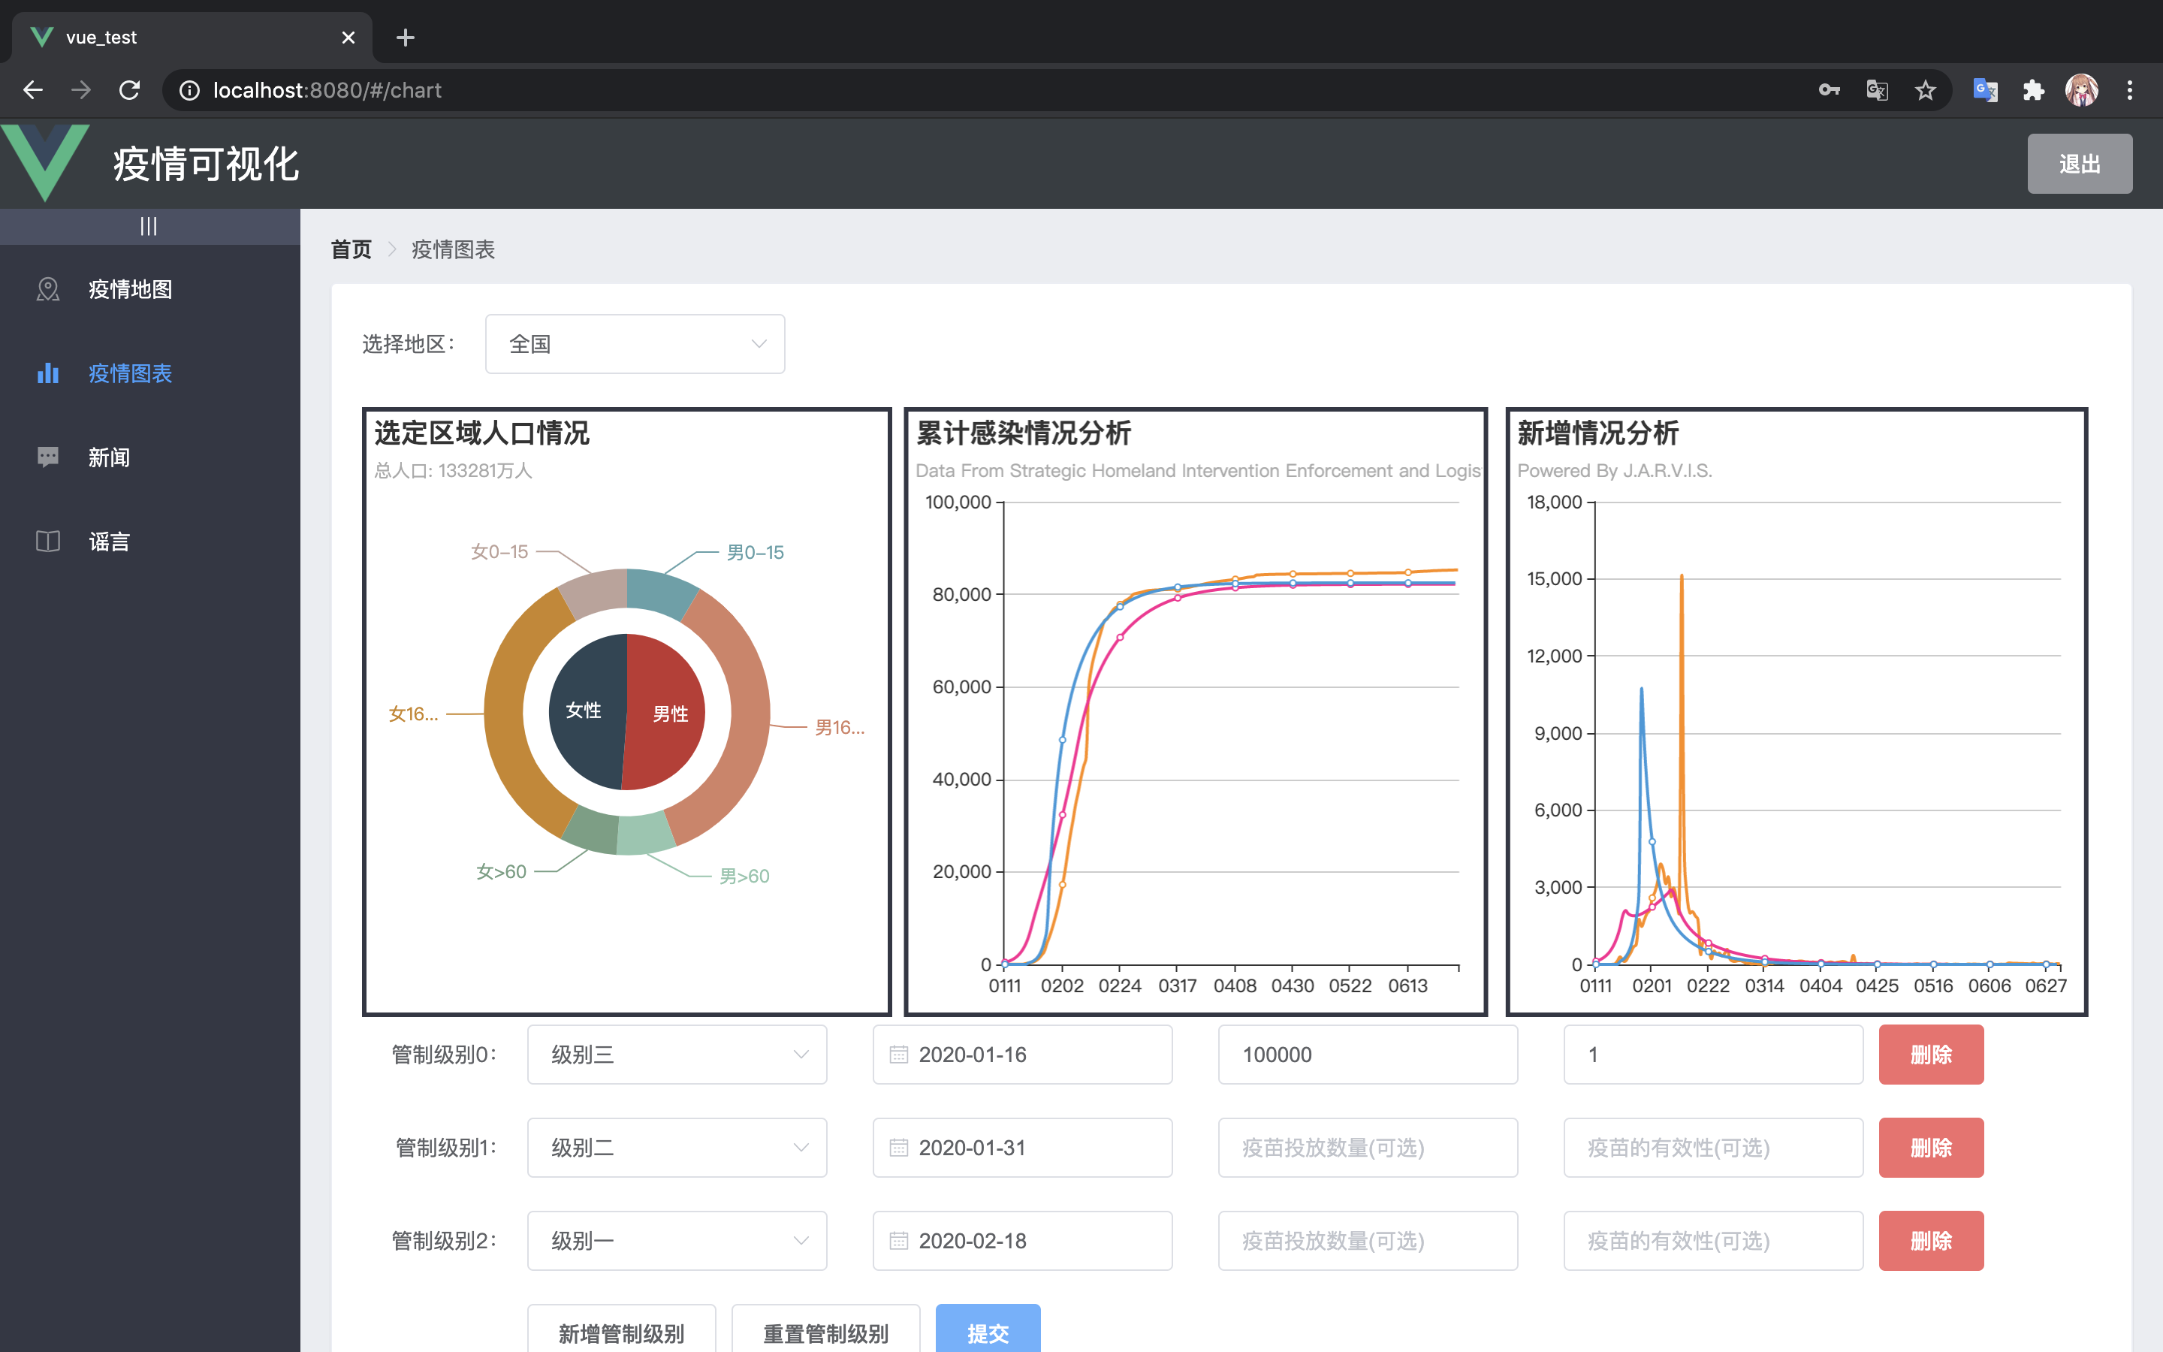
Task: Open a new browser tab with the plus button
Action: [x=405, y=38]
